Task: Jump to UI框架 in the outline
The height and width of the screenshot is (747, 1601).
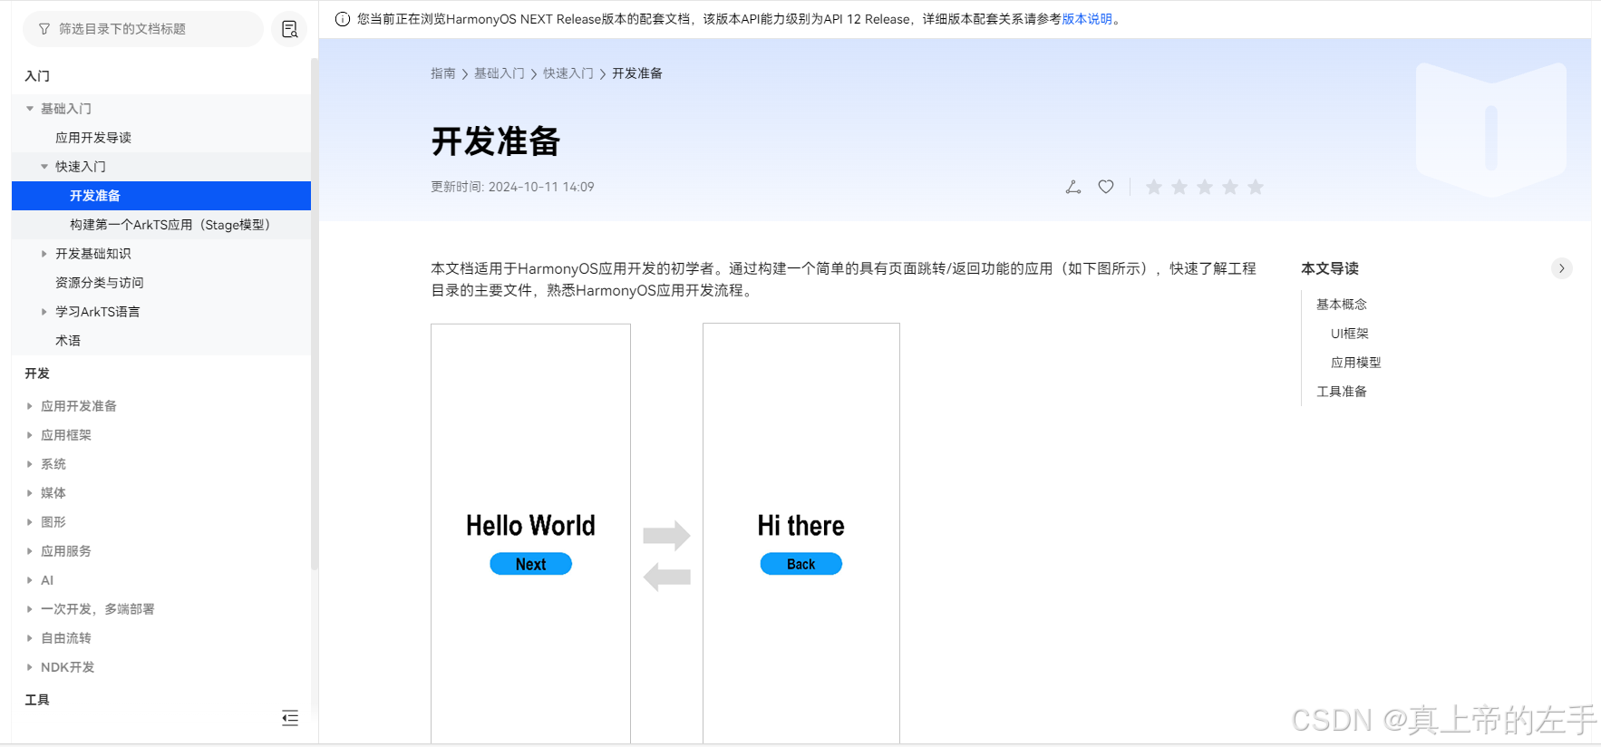Action: pyautogui.click(x=1350, y=334)
